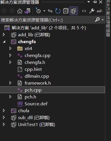This screenshot has height=141, width=111.
Task: Click the sub_dll unloaded project icon
Action: [x=13, y=118]
